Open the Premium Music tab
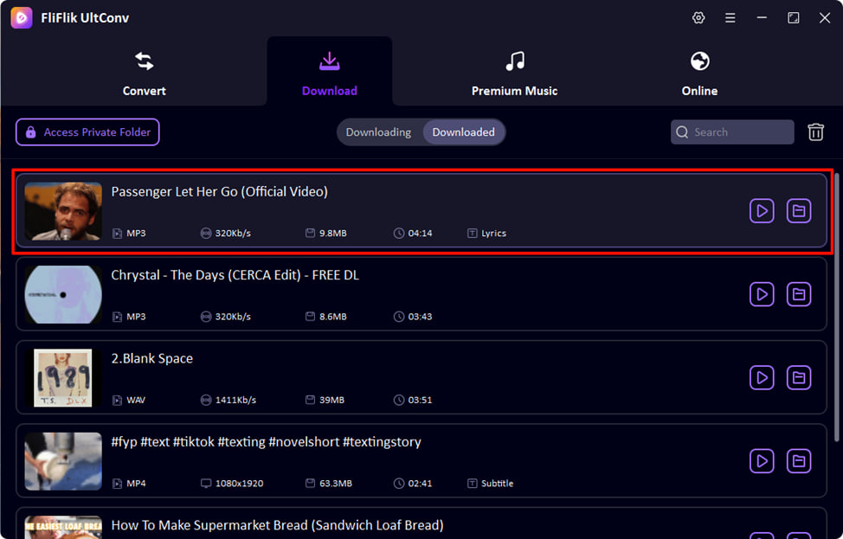The image size is (843, 539). point(514,74)
